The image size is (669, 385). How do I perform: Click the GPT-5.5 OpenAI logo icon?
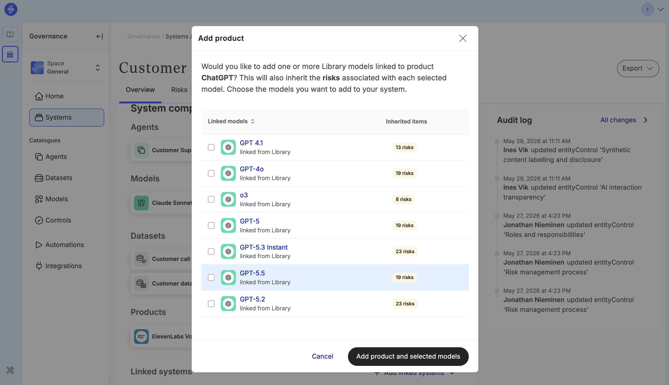pos(228,277)
